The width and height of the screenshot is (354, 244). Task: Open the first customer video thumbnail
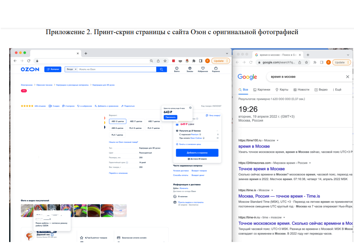[27, 210]
